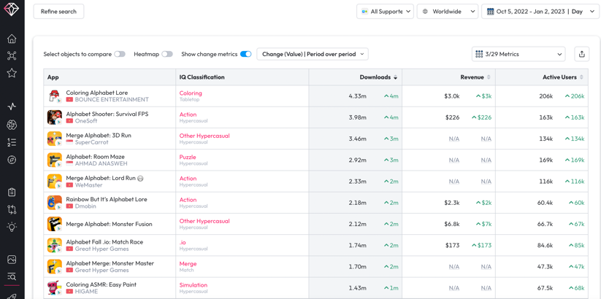Open publisher AHMAD ANASWEH link
601x299 pixels.
pyautogui.click(x=102, y=163)
